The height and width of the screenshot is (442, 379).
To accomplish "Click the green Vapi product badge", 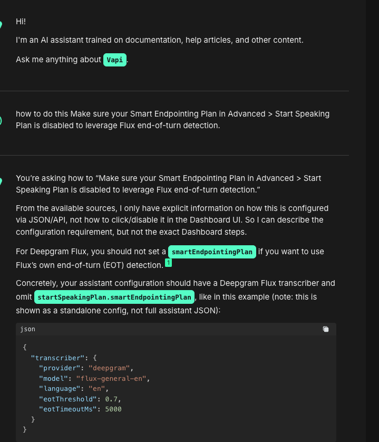I will (114, 60).
